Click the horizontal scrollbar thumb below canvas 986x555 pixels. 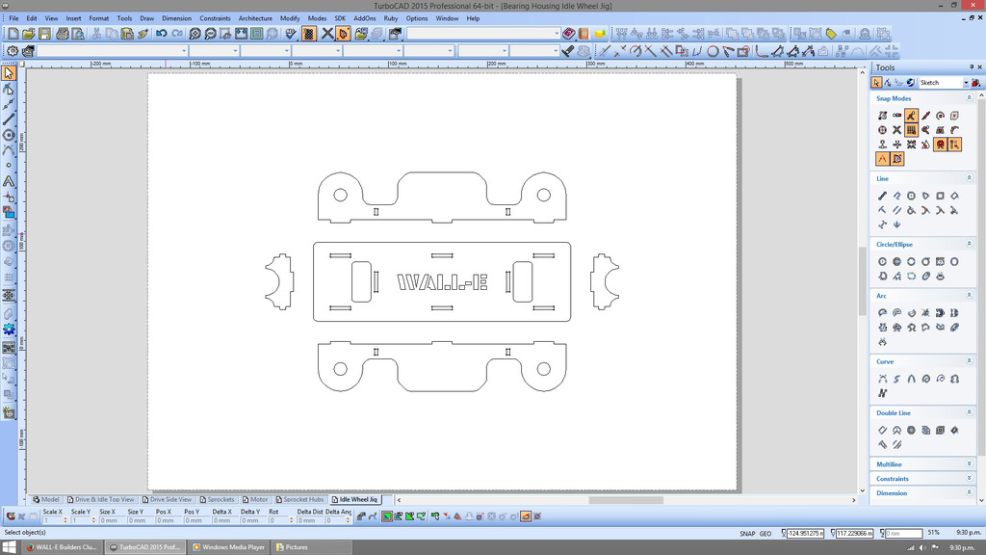point(626,500)
